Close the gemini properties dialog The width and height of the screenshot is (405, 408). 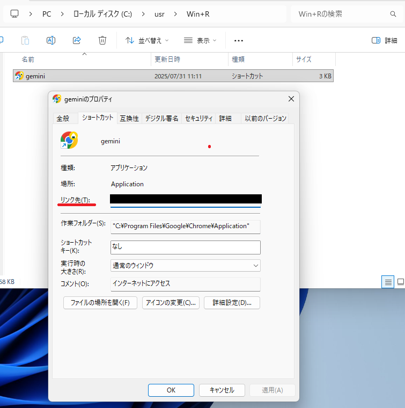[x=291, y=99]
